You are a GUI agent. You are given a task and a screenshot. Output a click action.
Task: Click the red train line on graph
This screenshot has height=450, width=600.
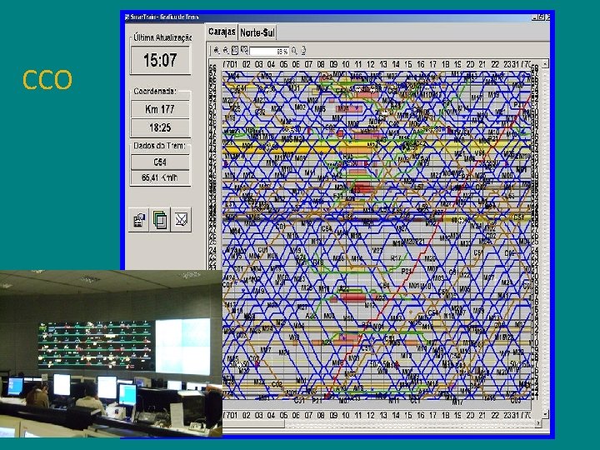(x=427, y=245)
